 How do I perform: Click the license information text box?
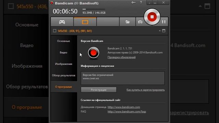tap(123, 78)
